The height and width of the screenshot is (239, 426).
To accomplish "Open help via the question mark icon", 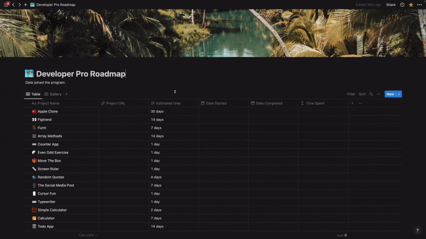I will click(417, 230).
